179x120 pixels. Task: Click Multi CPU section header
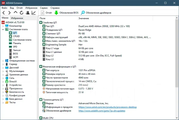(46, 118)
